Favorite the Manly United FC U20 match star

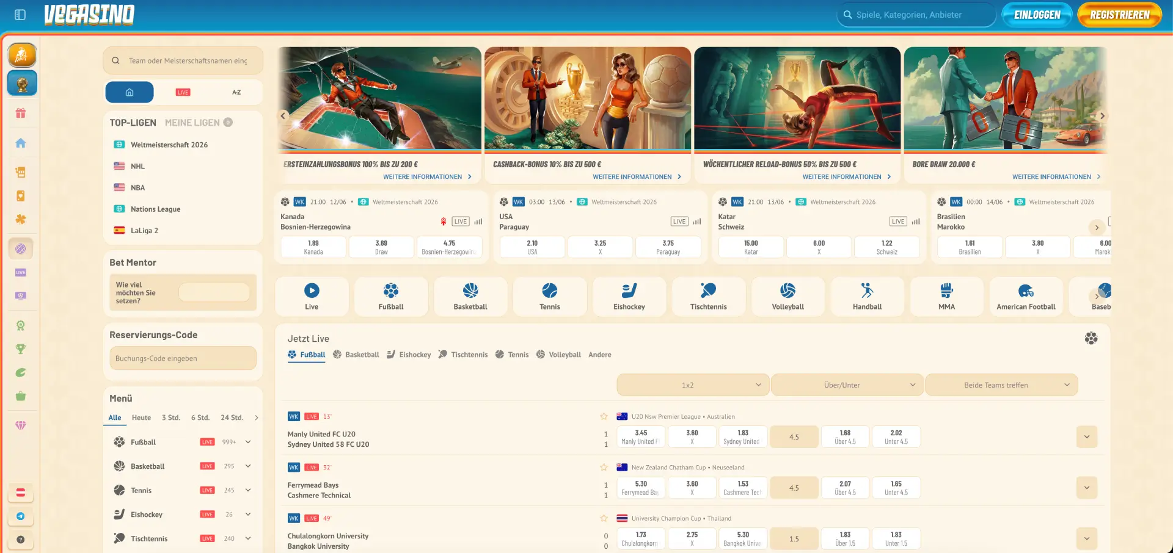[604, 416]
